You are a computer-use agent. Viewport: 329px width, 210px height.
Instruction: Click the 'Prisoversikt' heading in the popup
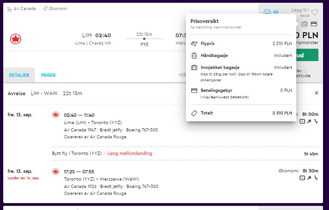point(205,21)
